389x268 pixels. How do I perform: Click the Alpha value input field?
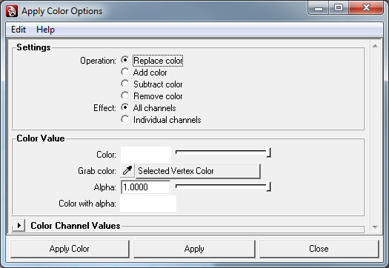[x=146, y=187]
